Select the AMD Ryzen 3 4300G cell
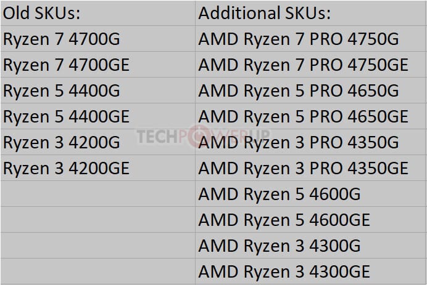The height and width of the screenshot is (285, 427). pyautogui.click(x=279, y=246)
